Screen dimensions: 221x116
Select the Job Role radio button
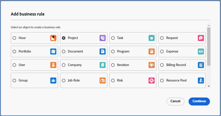pos(64,80)
